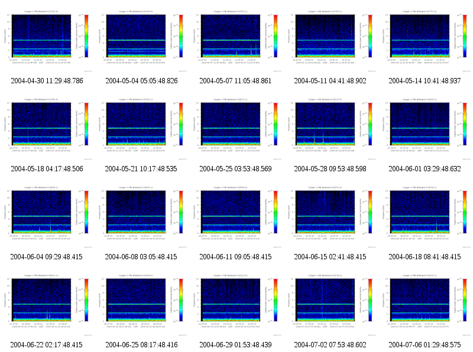Open the 2004-06-29 01:53:48.439 spectrogram thumbnail
The image size is (473, 352).
pos(236,304)
